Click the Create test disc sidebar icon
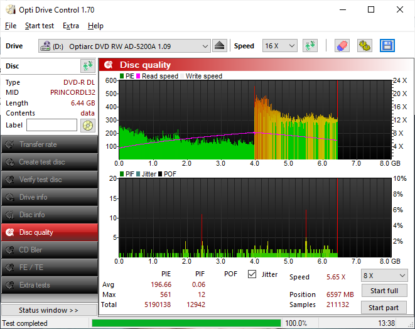Viewport: 415px width, 329px height. 9,162
